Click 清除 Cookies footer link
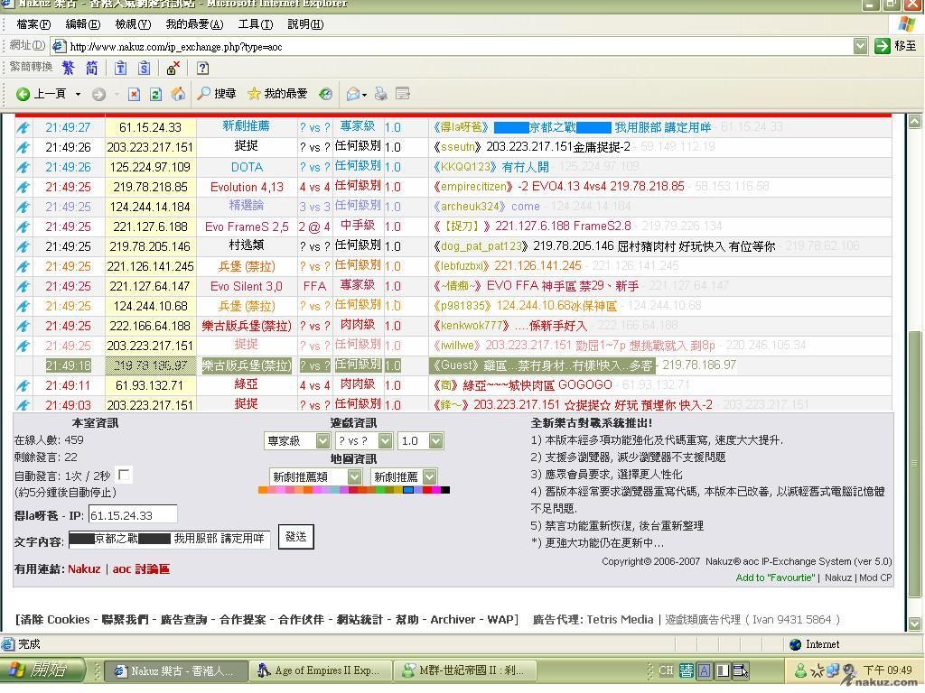The width and height of the screenshot is (925, 693). [x=54, y=620]
